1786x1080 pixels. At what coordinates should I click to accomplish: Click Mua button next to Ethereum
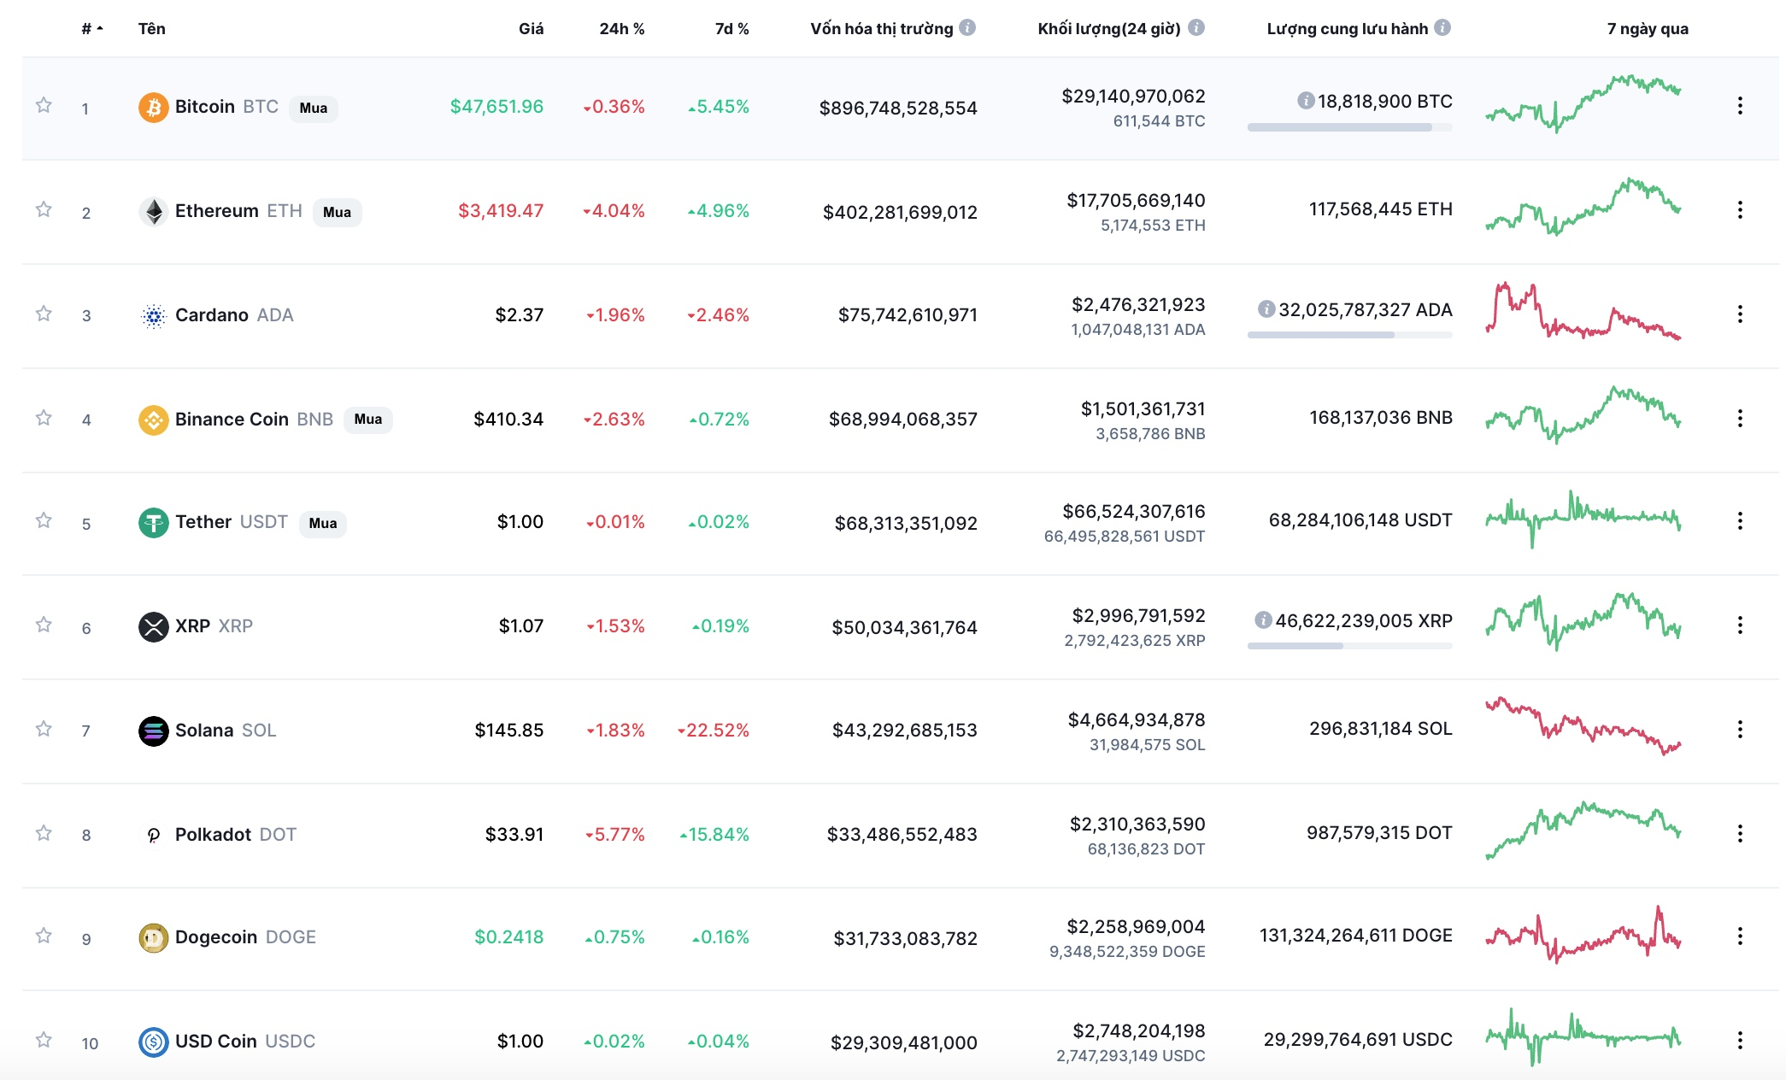point(338,212)
